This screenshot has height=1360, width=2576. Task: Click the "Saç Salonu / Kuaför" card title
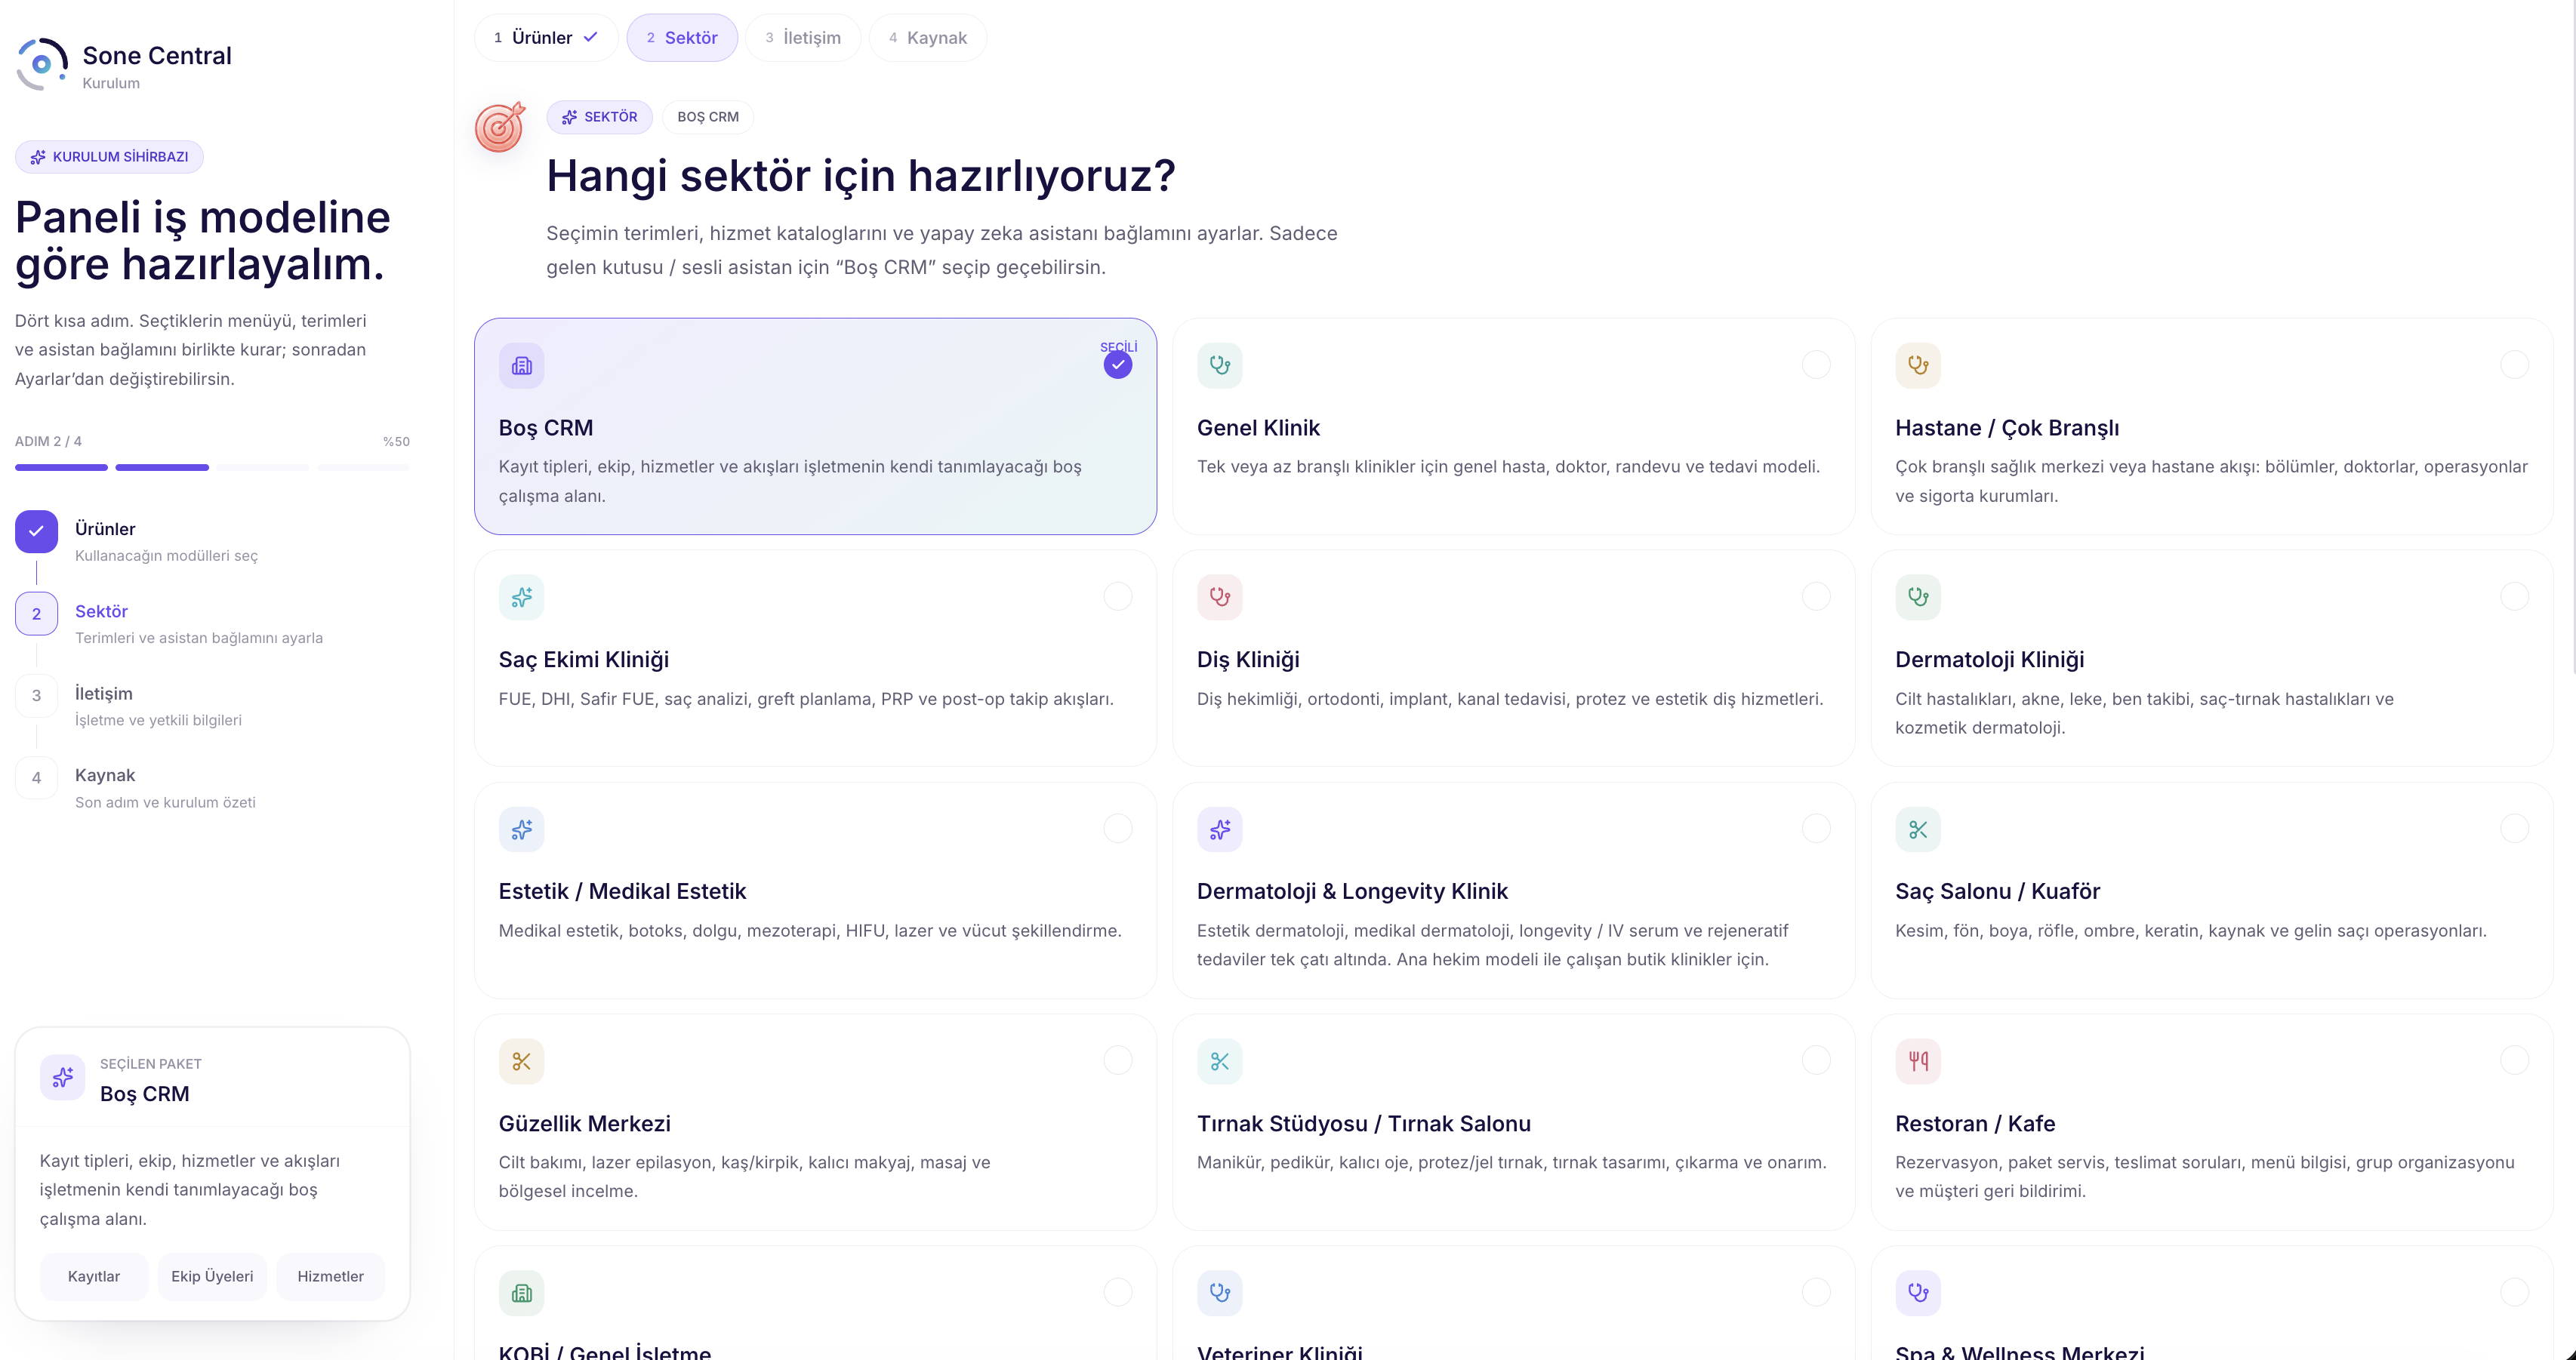click(x=1997, y=892)
